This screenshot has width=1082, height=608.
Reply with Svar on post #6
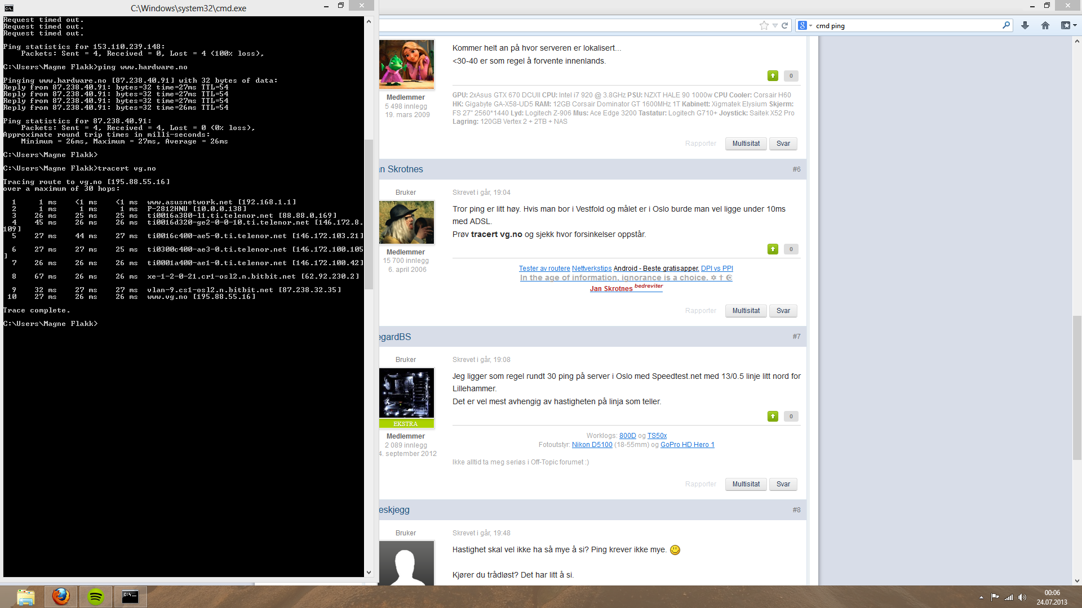pyautogui.click(x=783, y=311)
